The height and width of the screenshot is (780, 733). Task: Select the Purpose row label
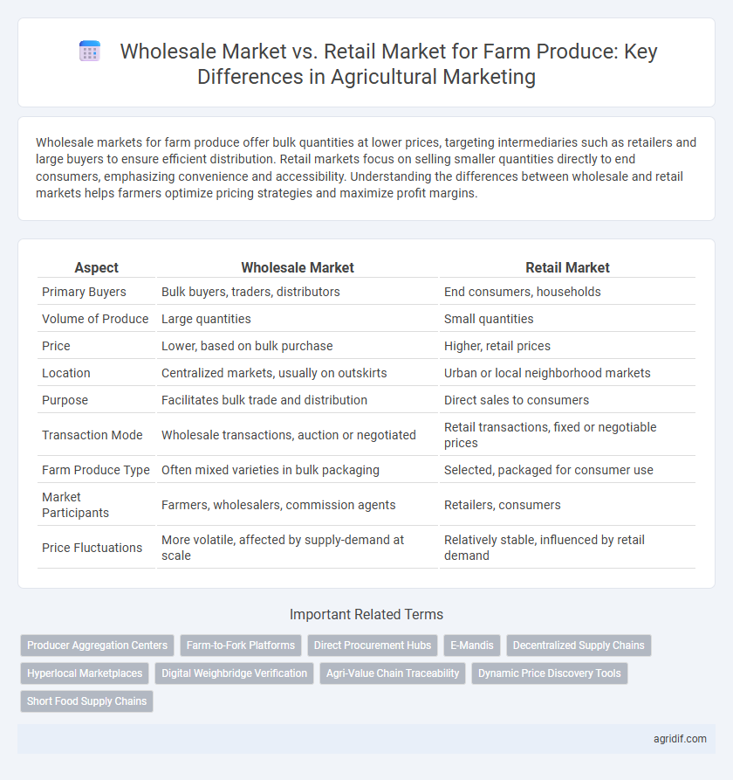click(65, 400)
